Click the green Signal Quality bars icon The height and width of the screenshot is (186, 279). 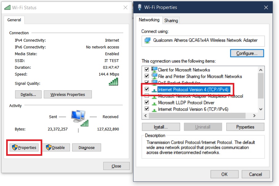coord(113,82)
